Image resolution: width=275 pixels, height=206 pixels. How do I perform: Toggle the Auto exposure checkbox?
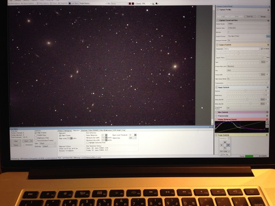(x=265, y=57)
